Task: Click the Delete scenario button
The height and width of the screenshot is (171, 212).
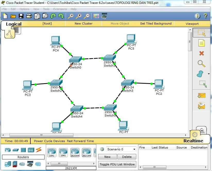Action: pyautogui.click(x=127, y=157)
